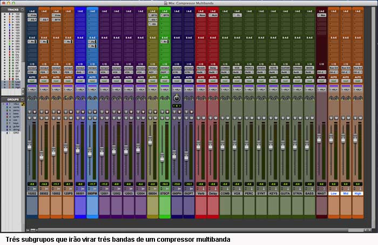
Task: Click the volume readout on track 10002
Action: point(56,184)
